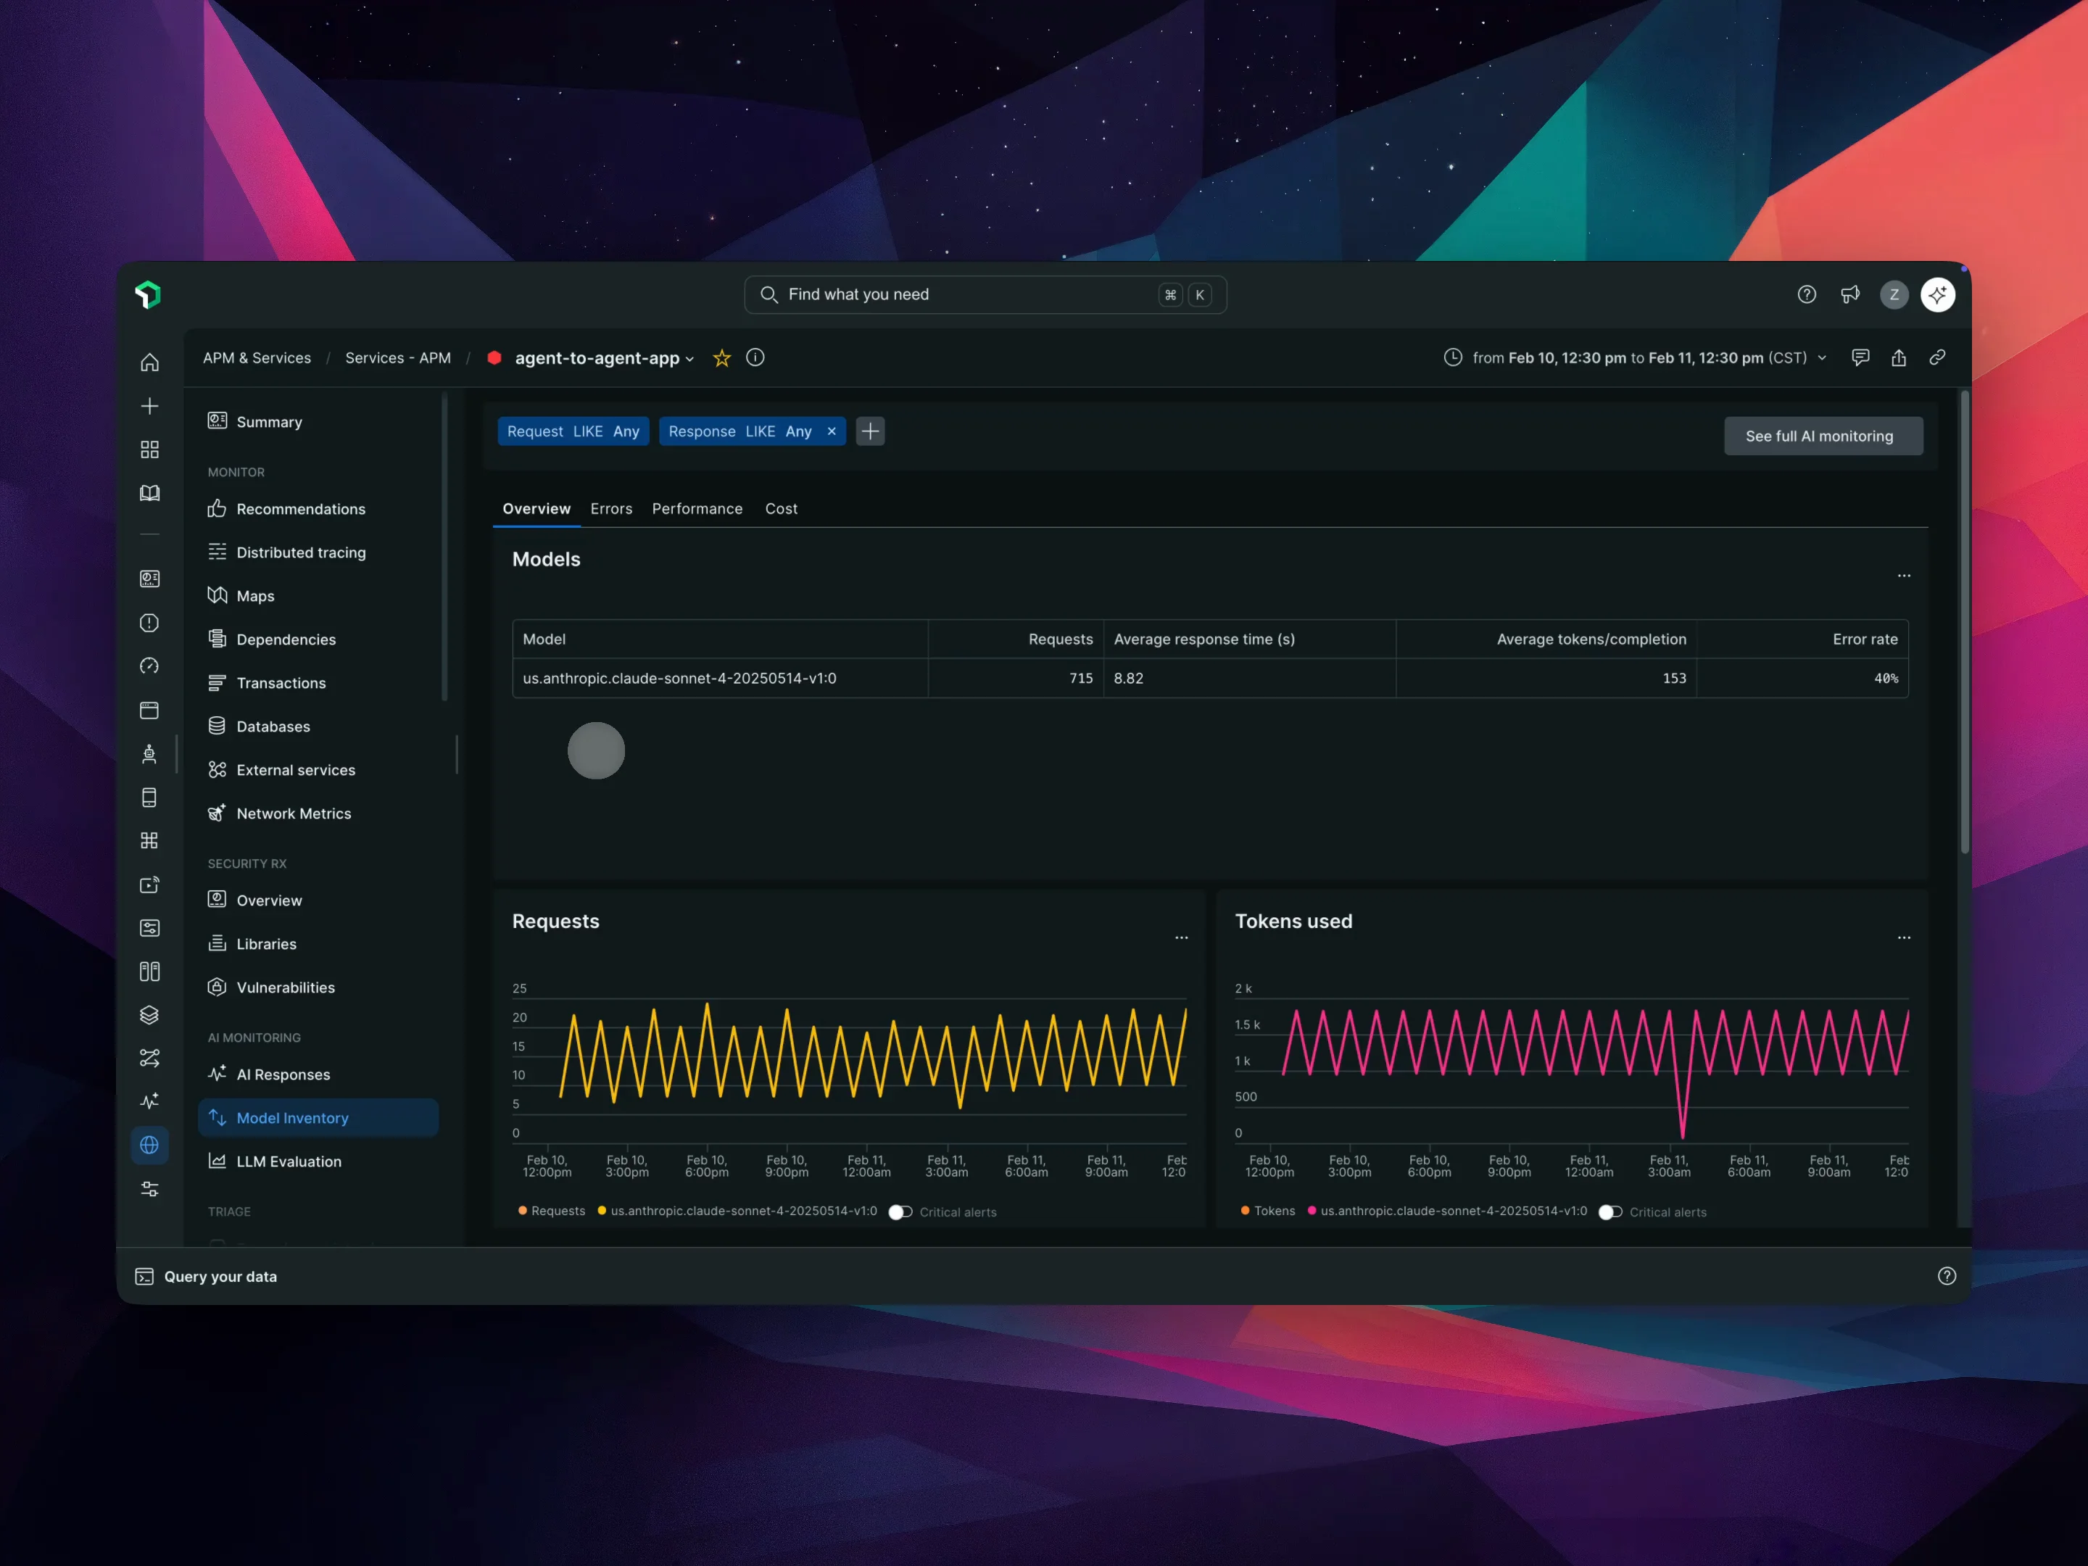Enable Critical alerts on the Requests chart
The height and width of the screenshot is (1566, 2088).
[x=900, y=1212]
